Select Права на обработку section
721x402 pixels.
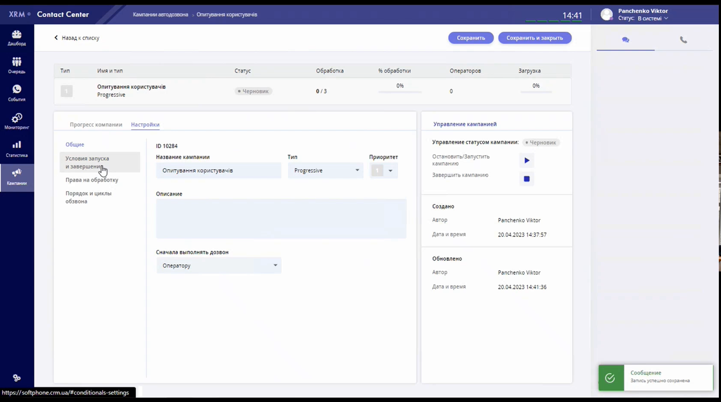(x=92, y=180)
